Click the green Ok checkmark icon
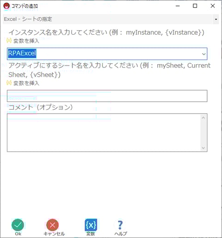 point(18,225)
